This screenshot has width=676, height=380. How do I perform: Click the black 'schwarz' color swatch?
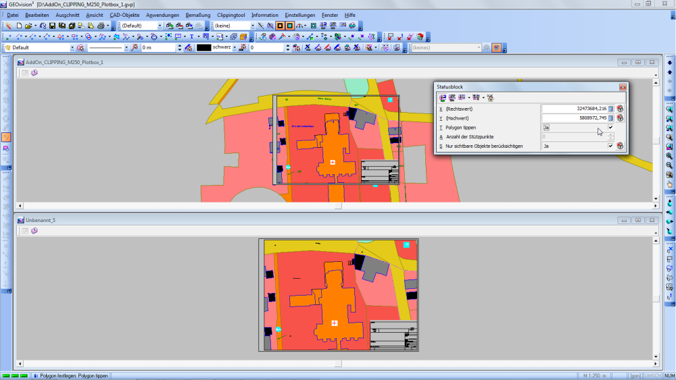(203, 48)
